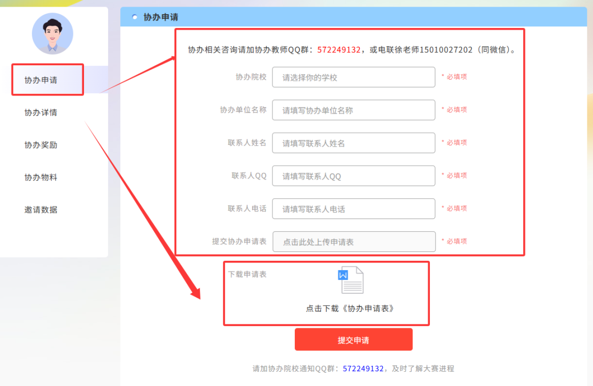Image resolution: width=593 pixels, height=386 pixels.
Task: Click the 提交协办申请表 field label
Action: pyautogui.click(x=239, y=241)
